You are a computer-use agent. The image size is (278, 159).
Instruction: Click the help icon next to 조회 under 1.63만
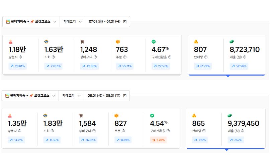point(53,57)
